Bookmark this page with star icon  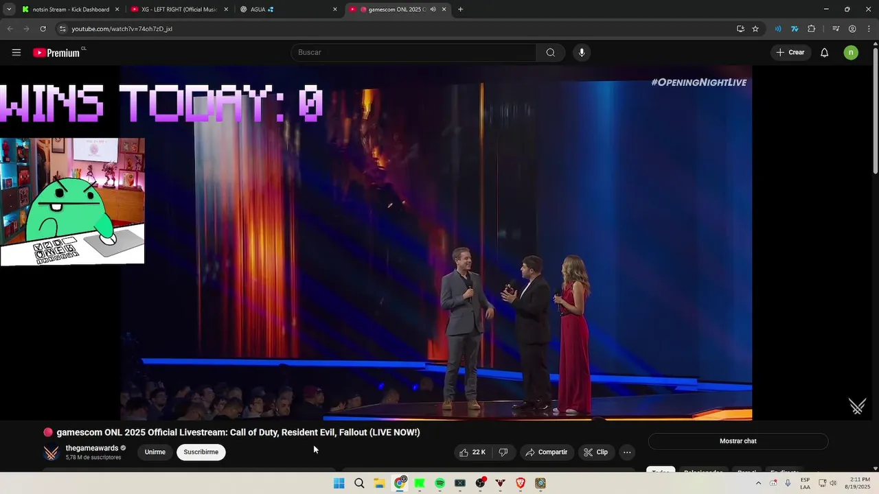[755, 29]
